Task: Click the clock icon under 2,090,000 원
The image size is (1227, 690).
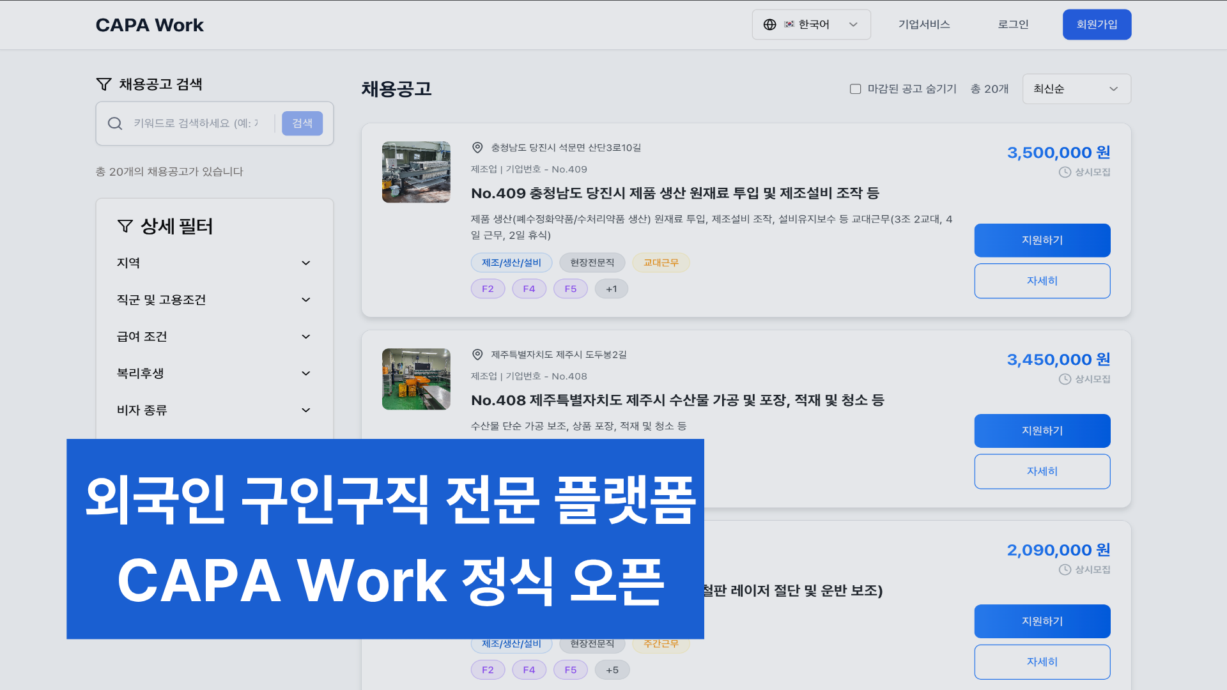Action: pos(1065,569)
